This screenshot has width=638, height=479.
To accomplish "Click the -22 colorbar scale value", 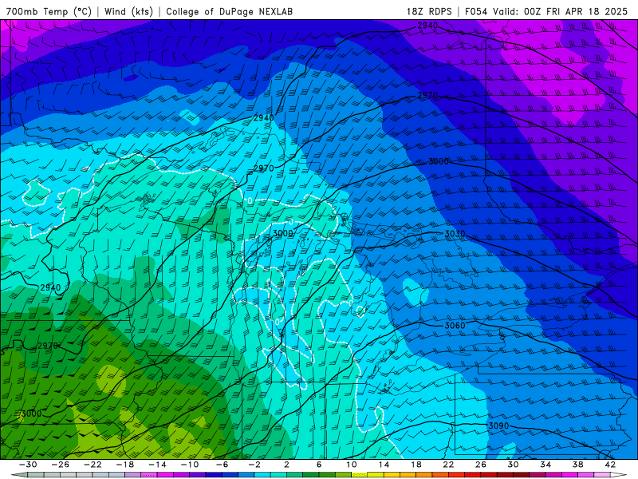I will (x=93, y=465).
